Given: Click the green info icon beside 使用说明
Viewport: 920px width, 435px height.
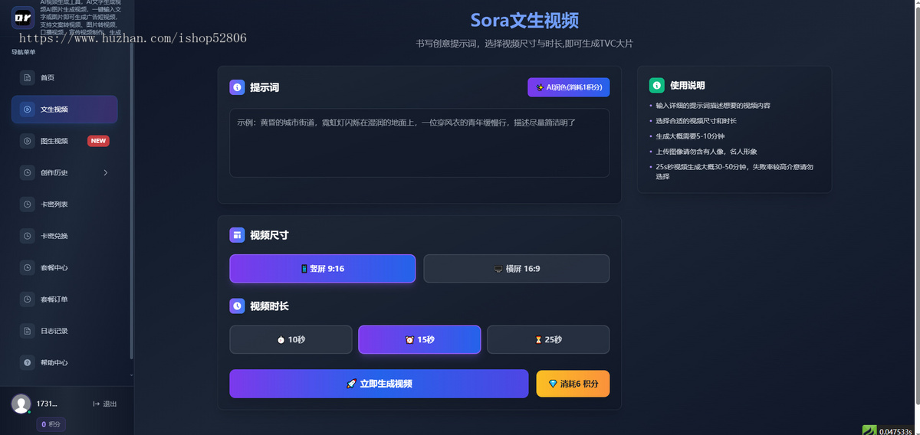Looking at the screenshot, I should coord(656,86).
